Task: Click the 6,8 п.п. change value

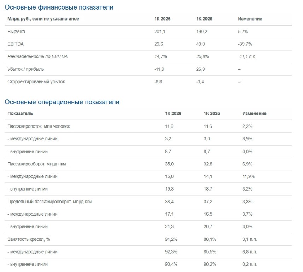Action: click(x=250, y=252)
